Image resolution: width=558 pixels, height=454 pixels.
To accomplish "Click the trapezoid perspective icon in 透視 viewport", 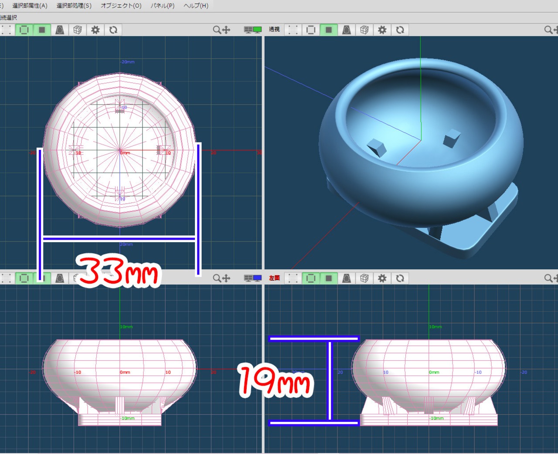I will (x=347, y=30).
